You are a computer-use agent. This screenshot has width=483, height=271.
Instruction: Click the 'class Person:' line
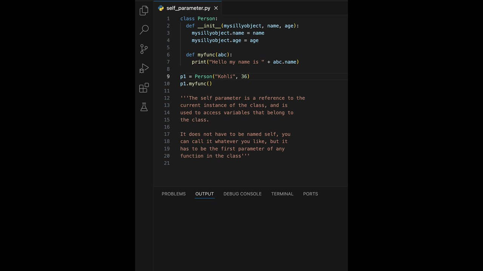point(199,18)
